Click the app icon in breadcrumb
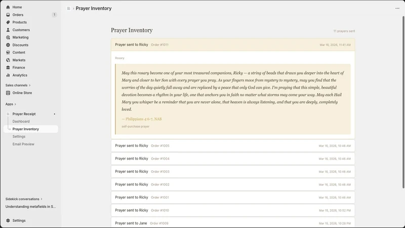 pos(69,9)
